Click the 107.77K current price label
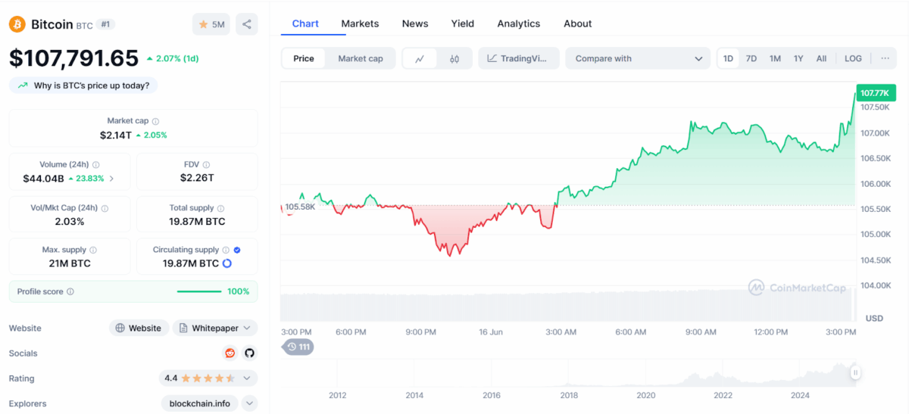The height and width of the screenshot is (414, 909). (x=874, y=93)
